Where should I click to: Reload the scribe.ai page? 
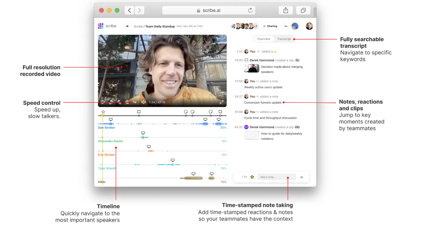(x=250, y=10)
